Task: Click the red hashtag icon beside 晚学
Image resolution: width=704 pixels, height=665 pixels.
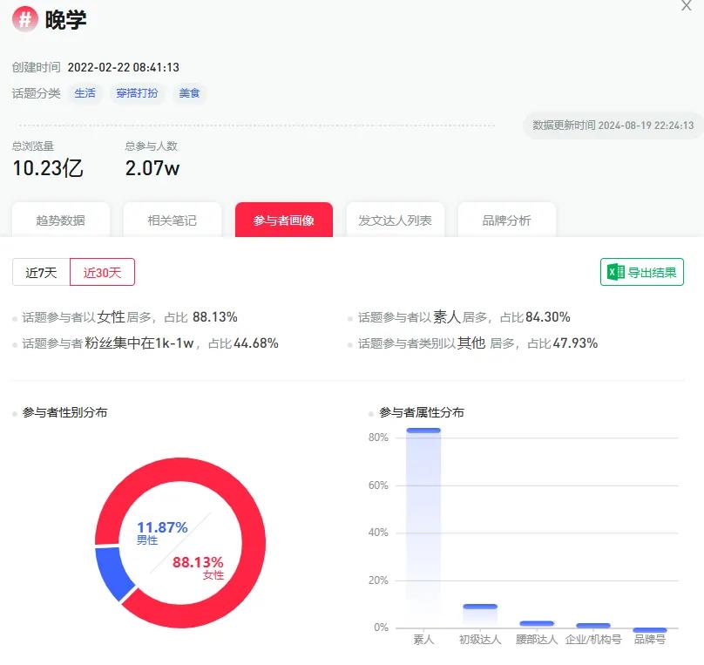Action: 24,18
